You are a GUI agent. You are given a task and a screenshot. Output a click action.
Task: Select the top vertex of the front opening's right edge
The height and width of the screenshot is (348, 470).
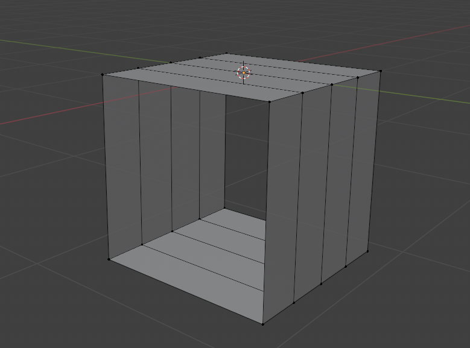(270, 101)
